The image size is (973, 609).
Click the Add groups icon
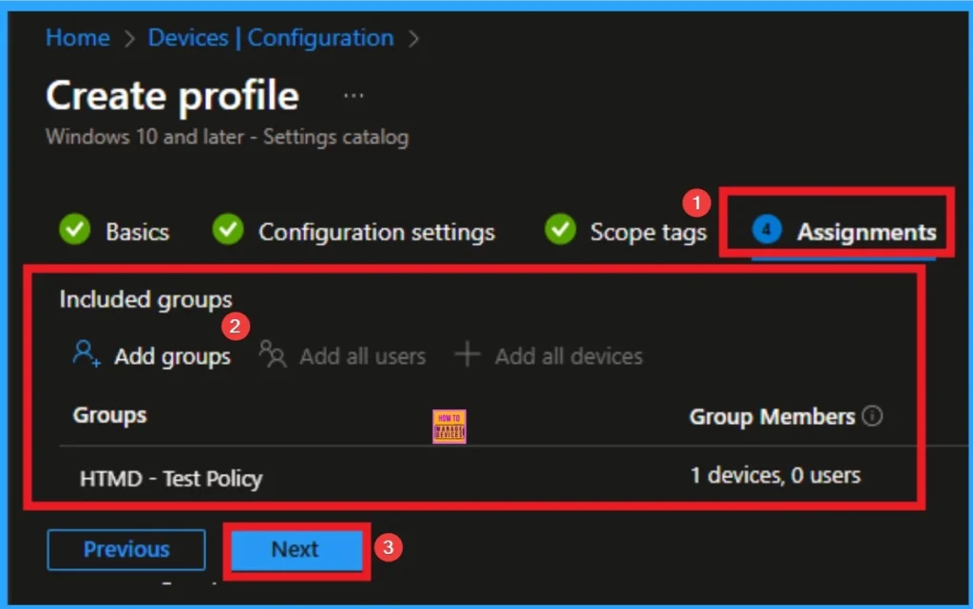(x=86, y=354)
